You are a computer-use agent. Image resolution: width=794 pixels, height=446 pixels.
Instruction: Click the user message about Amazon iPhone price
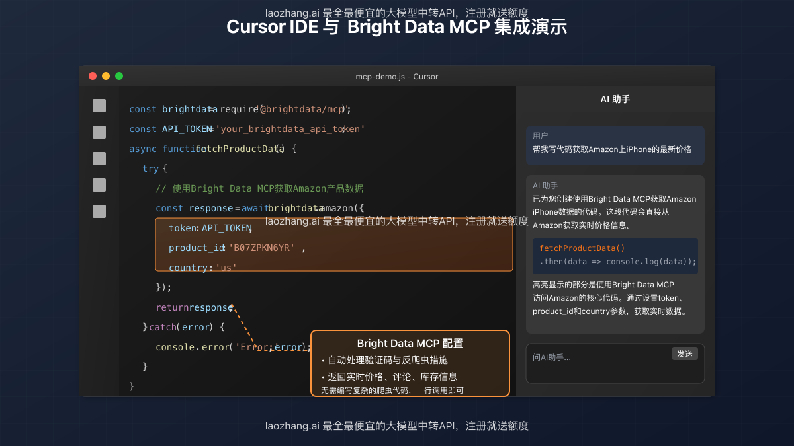[x=612, y=149]
